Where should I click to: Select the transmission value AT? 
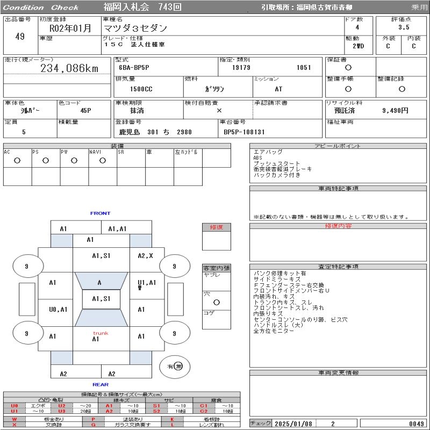(x=278, y=89)
